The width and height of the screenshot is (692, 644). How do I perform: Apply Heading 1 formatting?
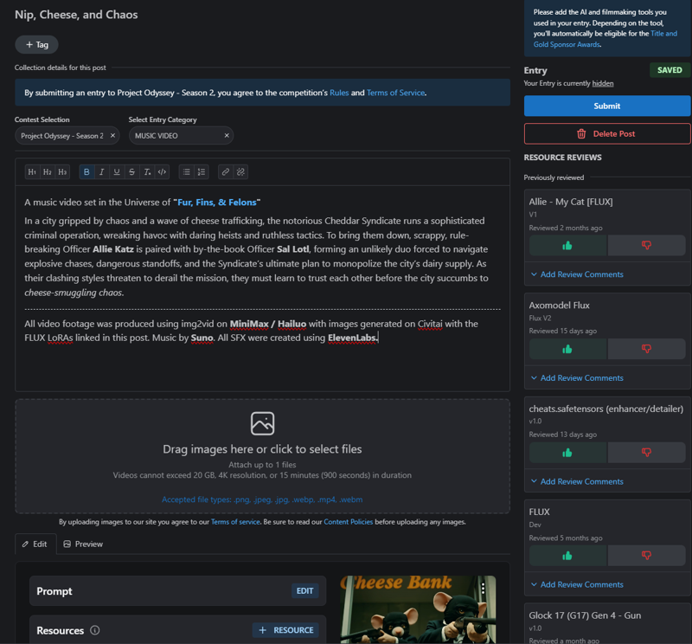[32, 172]
